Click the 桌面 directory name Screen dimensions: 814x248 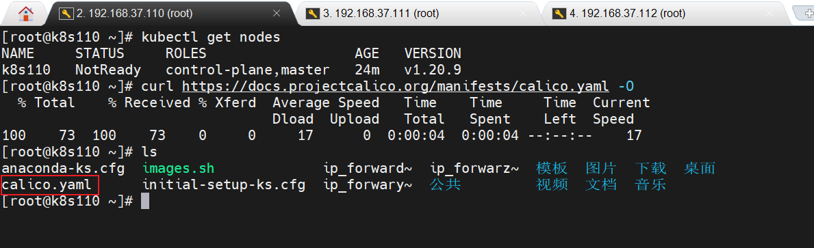coord(699,168)
